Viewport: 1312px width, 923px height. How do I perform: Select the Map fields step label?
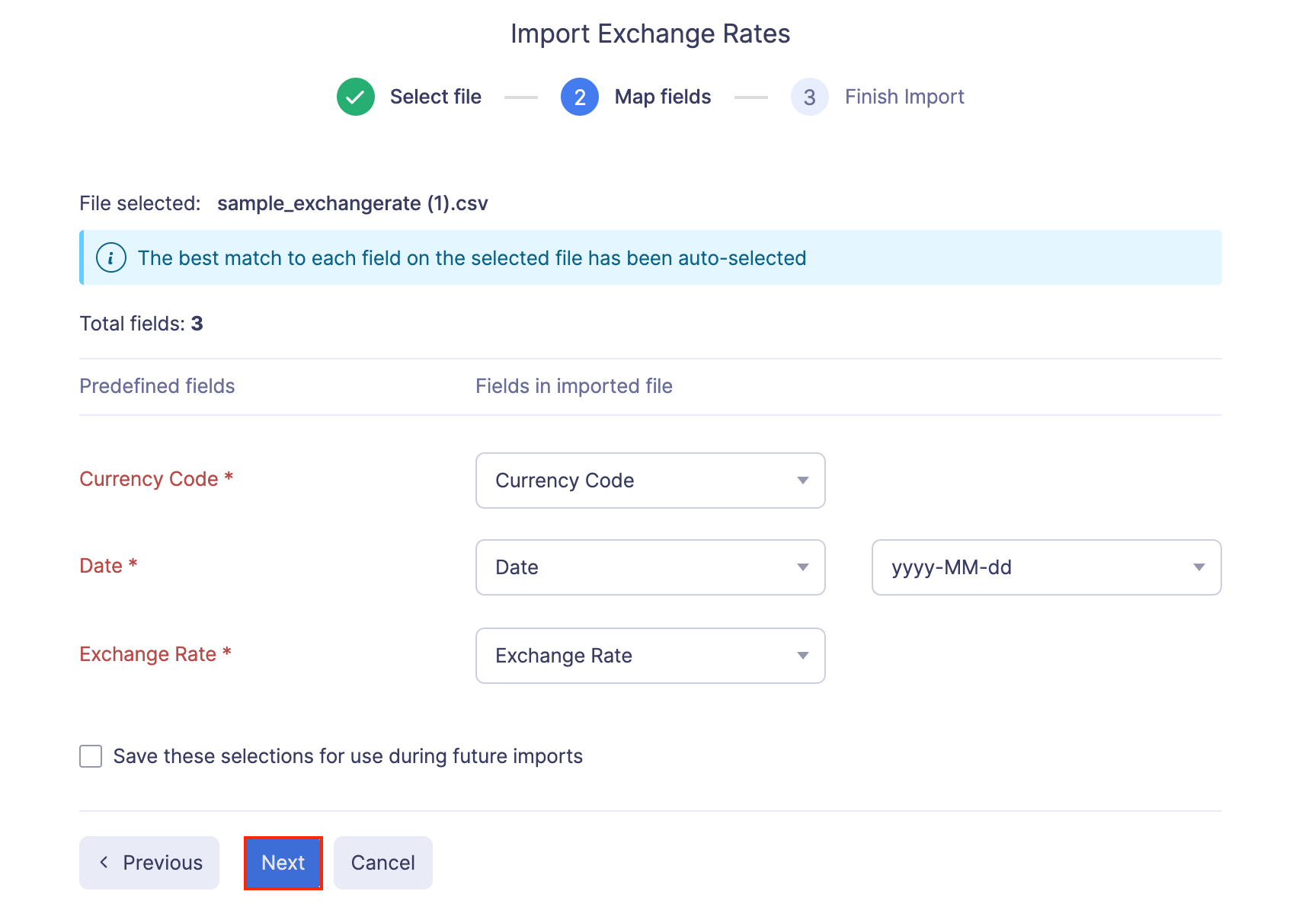click(661, 97)
